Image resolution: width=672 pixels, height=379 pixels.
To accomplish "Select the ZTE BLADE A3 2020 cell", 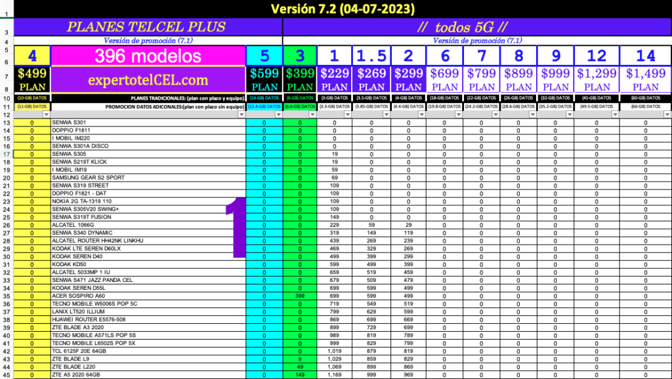I will pyautogui.click(x=148, y=327).
